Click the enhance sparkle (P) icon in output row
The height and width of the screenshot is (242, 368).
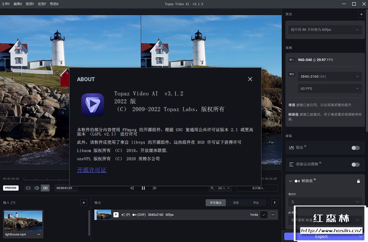(x=126, y=215)
